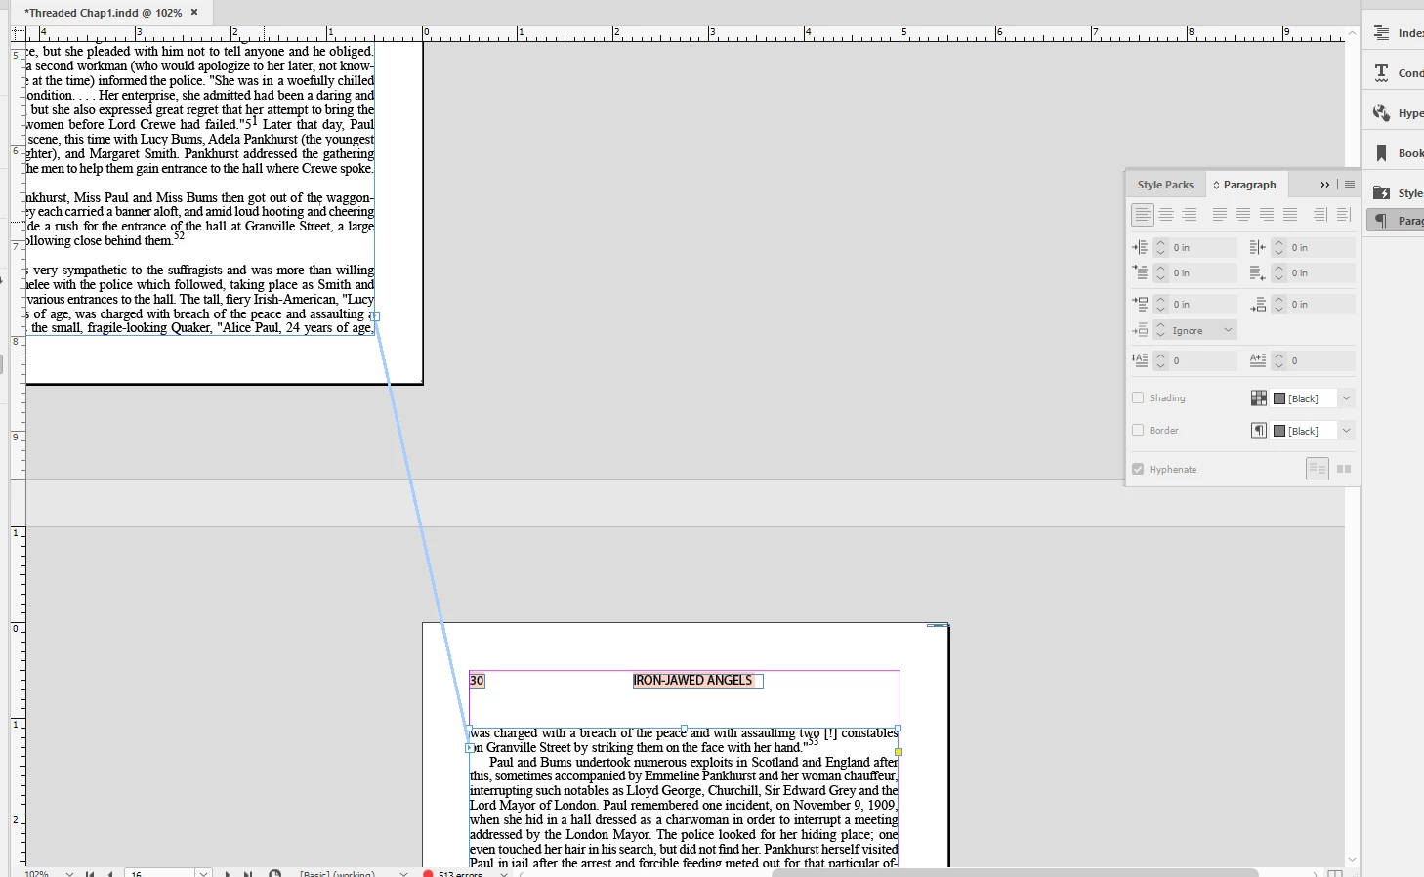
Task: Open zoom level dropdown in status bar
Action: (69, 874)
